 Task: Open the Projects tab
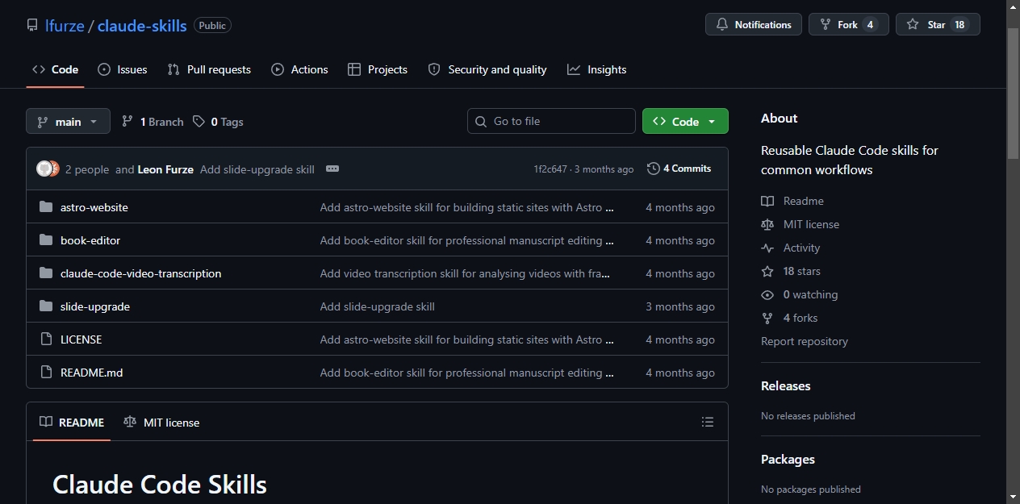(x=378, y=69)
